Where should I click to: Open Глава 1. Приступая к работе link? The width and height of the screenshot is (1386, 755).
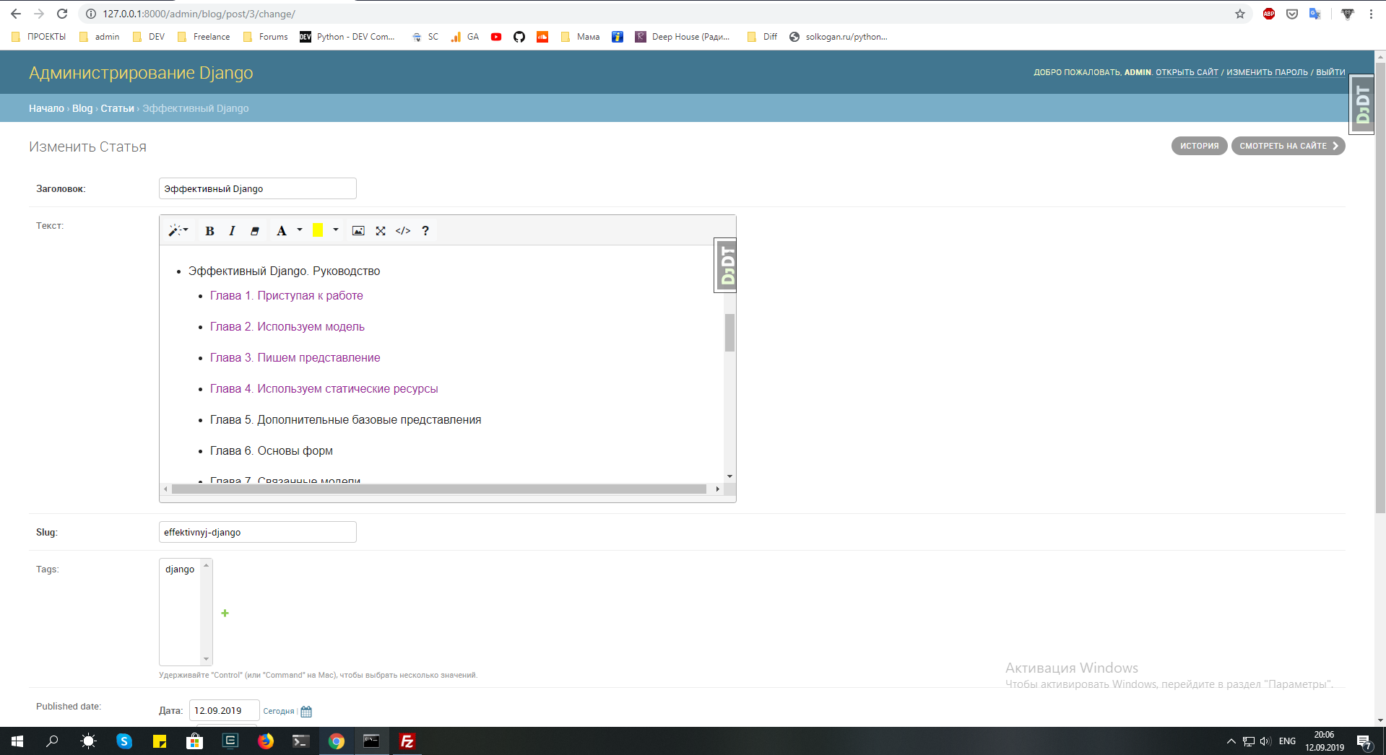tap(287, 295)
